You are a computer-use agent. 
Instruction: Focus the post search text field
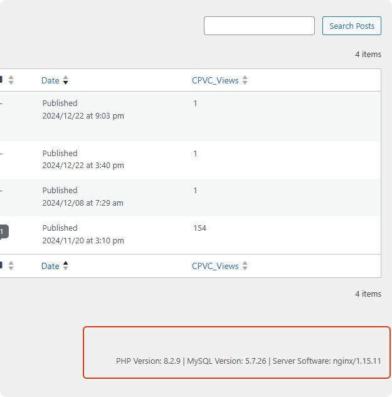coord(259,26)
